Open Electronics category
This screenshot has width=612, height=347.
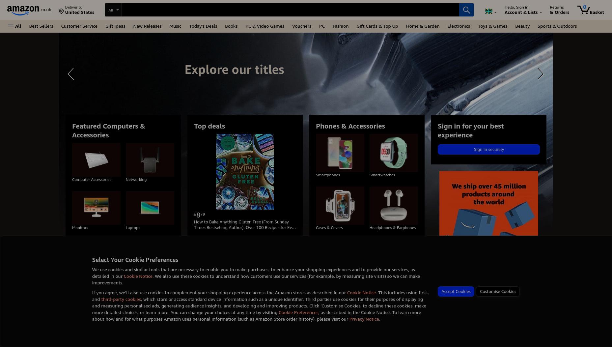[459, 26]
